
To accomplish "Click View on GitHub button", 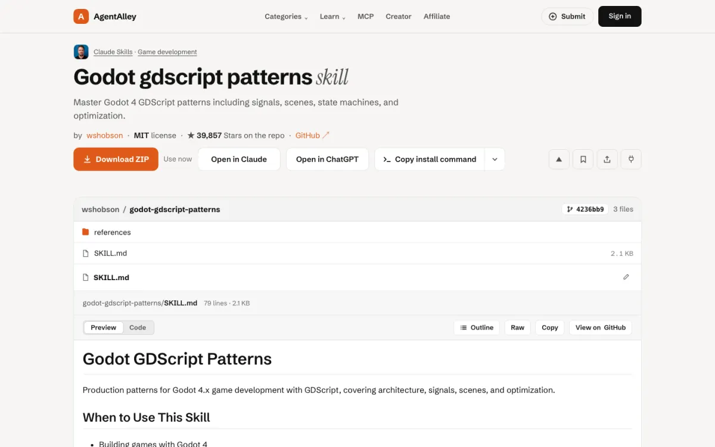I will 601,327.
